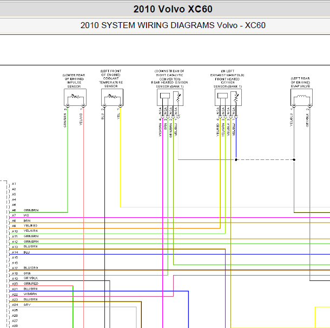Click the 'COOLANT TEMPERATURE SENSOR' label text
This screenshot has width=330, height=328.
[x=111, y=82]
